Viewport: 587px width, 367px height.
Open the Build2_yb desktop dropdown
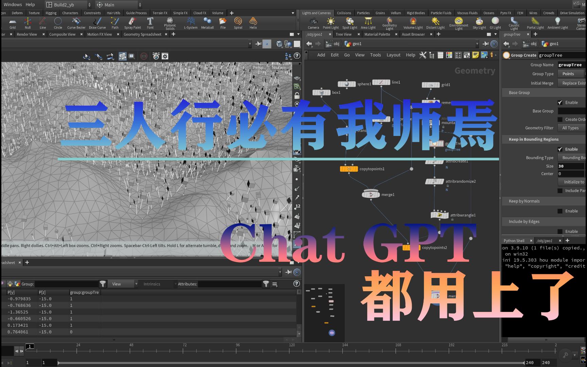68,5
